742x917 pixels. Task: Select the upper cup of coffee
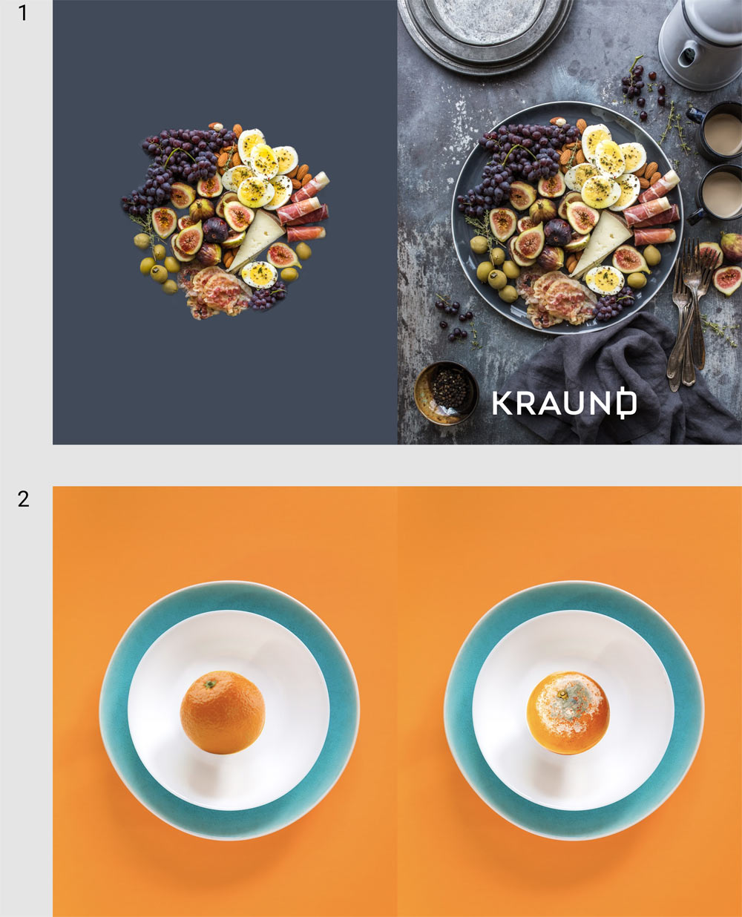[x=717, y=132]
